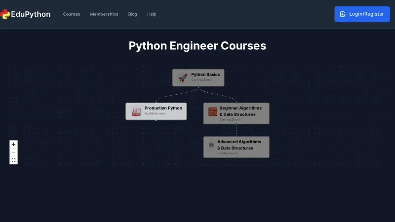The width and height of the screenshot is (395, 222).
Task: Fit the course graph to view
Action: (13, 160)
